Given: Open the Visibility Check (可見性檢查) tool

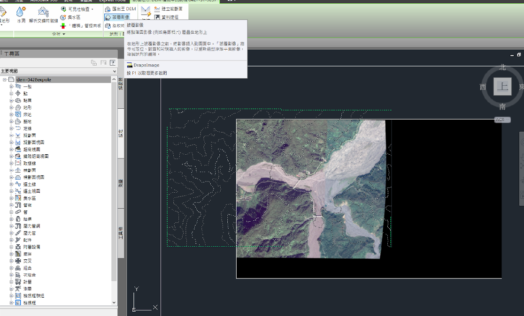Looking at the screenshot, I should (77, 9).
